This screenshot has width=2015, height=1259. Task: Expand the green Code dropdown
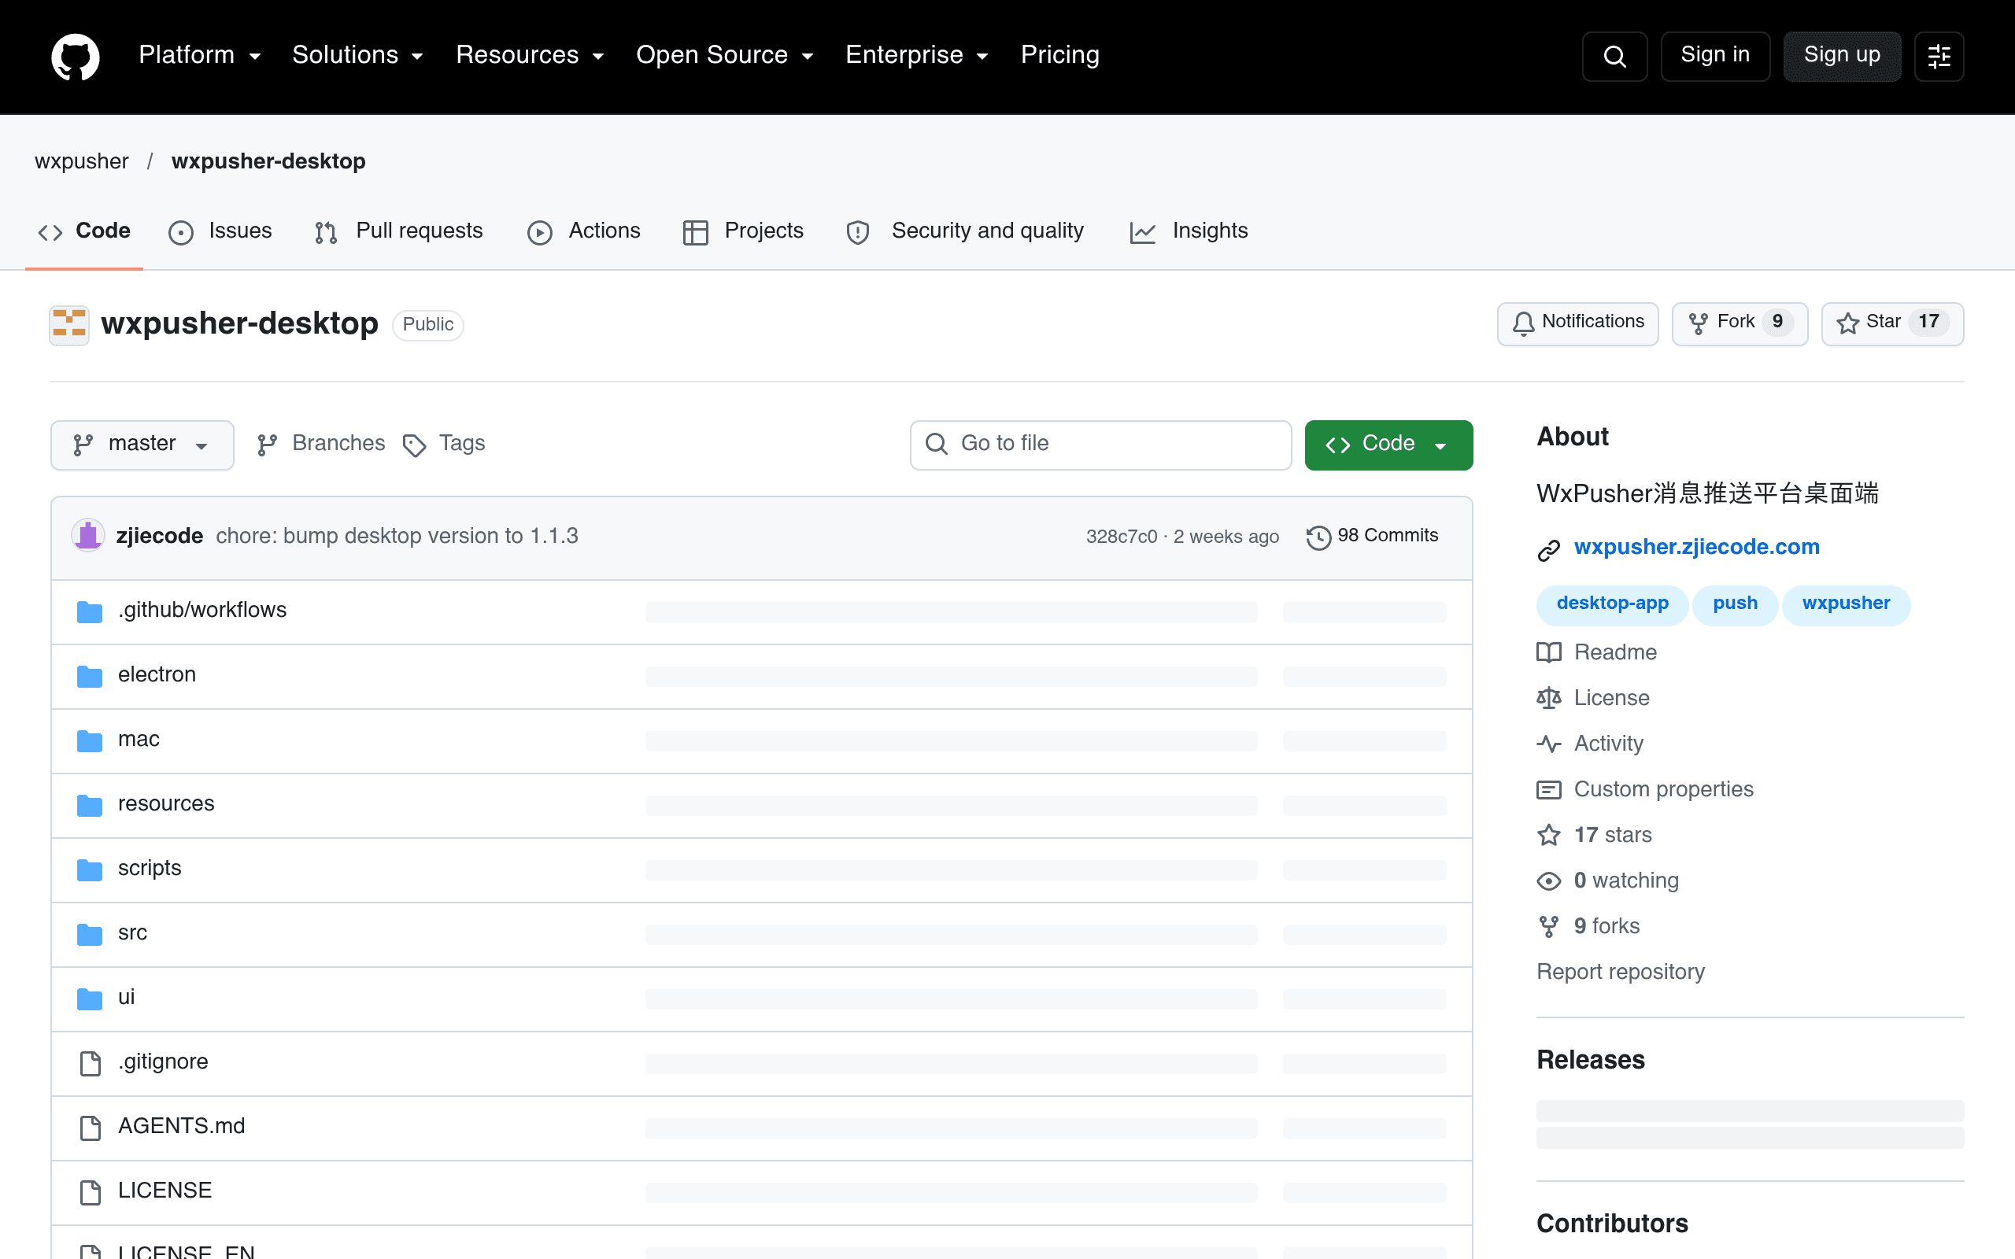(x=1388, y=445)
